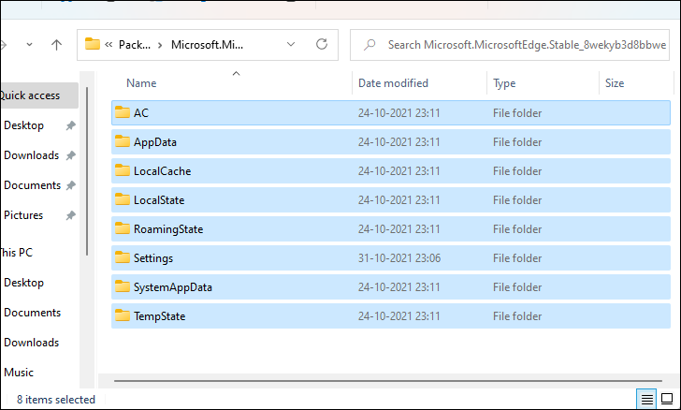Viewport: 681px width, 410px height.
Task: Open the recent locations chevron
Action: click(29, 44)
